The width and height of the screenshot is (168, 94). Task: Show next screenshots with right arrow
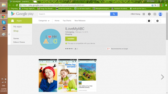point(162,77)
